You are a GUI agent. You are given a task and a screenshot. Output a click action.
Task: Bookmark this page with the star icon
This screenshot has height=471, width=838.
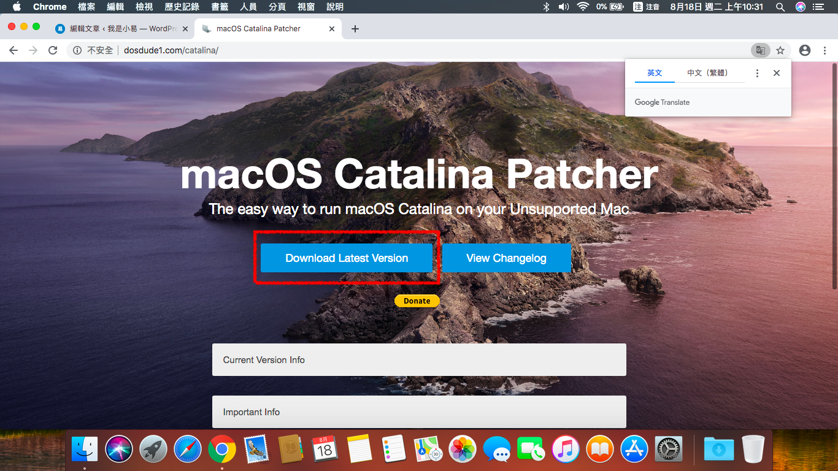(x=780, y=50)
